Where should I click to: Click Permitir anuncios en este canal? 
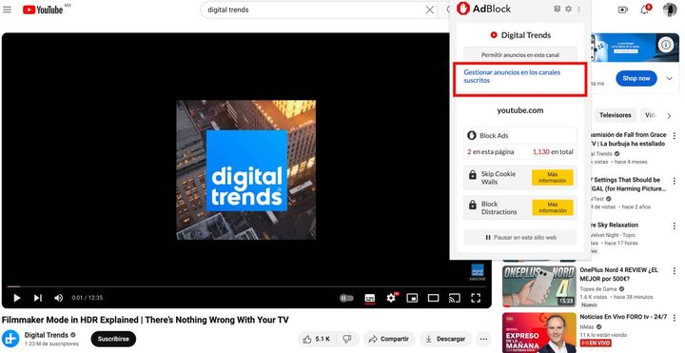pyautogui.click(x=519, y=55)
